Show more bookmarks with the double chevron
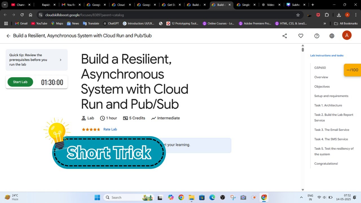The width and height of the screenshot is (361, 203). 325,23
